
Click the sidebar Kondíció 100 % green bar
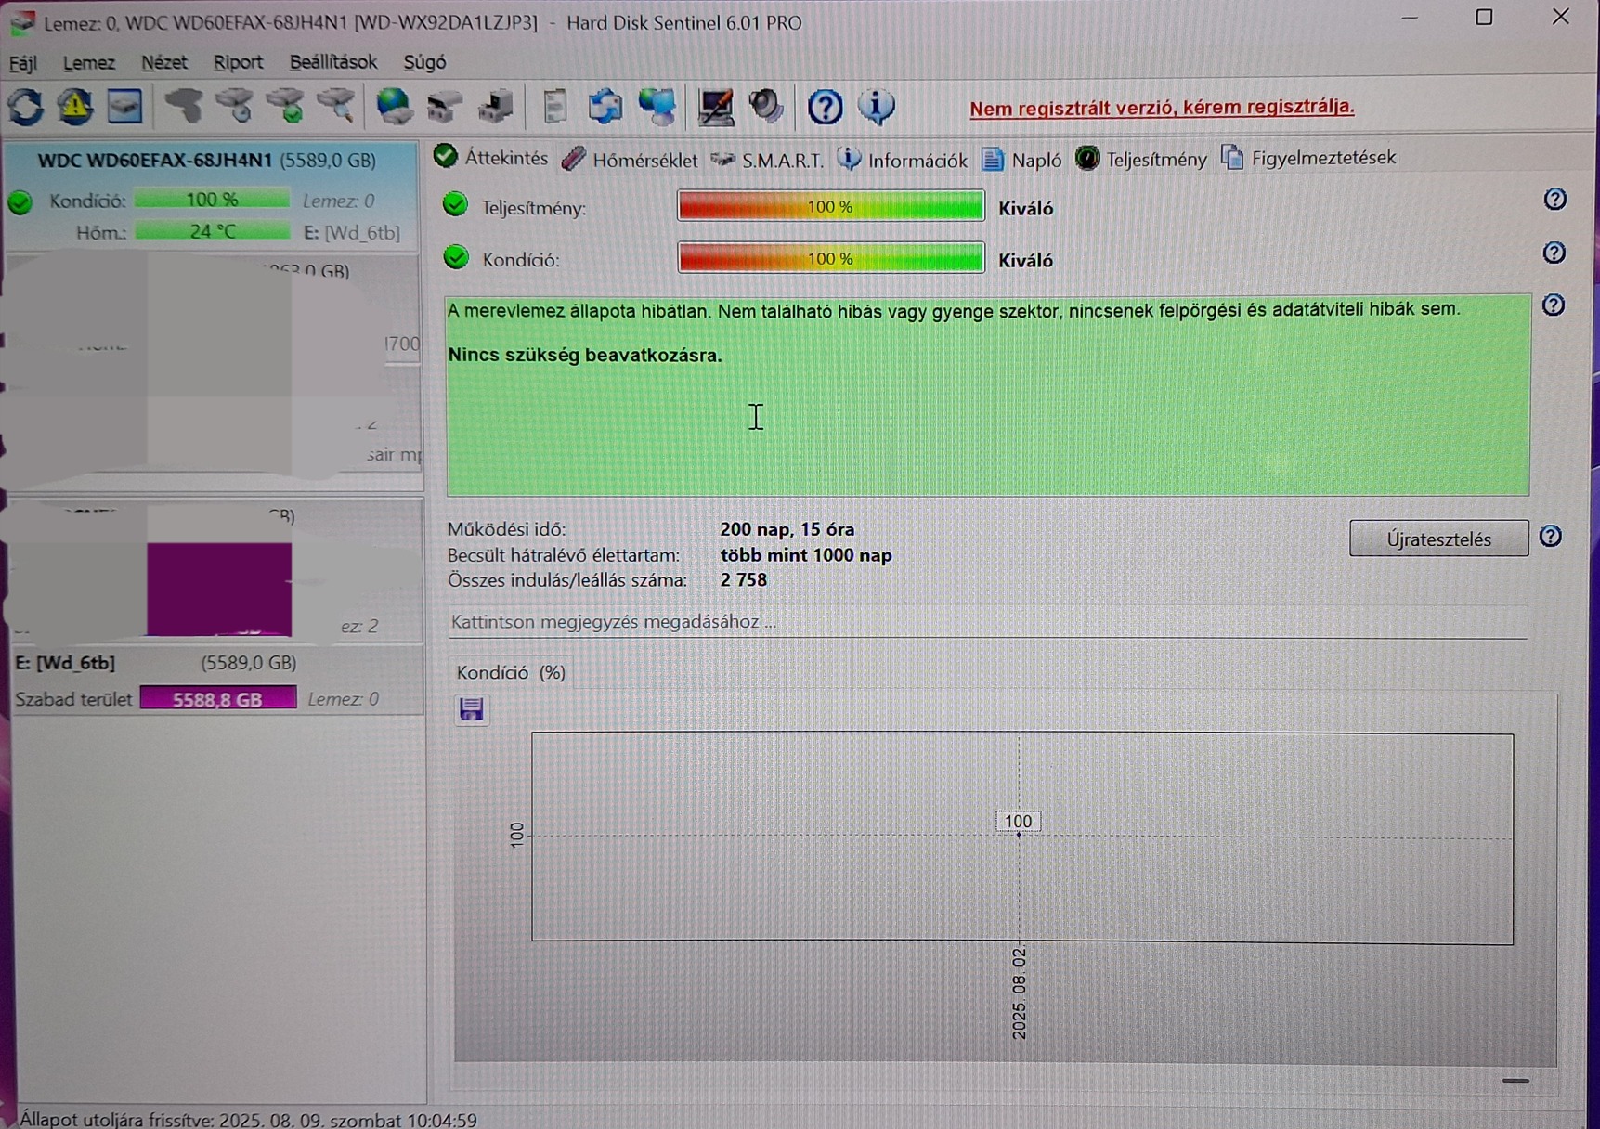click(212, 200)
